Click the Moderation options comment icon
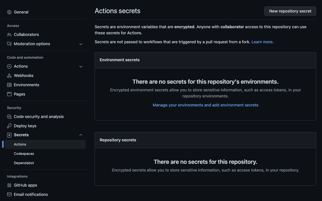Screen dimensions: 322x201 pyautogui.click(x=9, y=44)
